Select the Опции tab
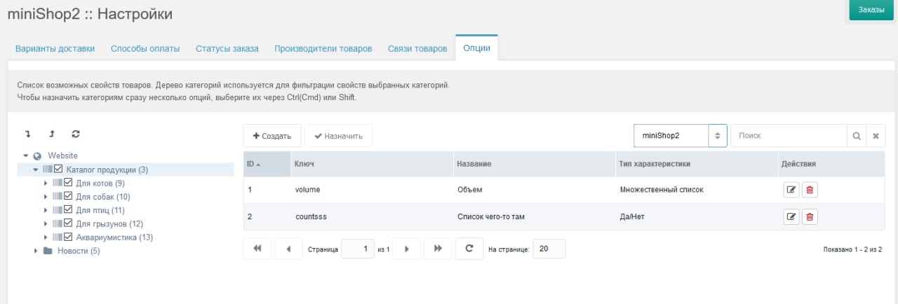 [476, 49]
